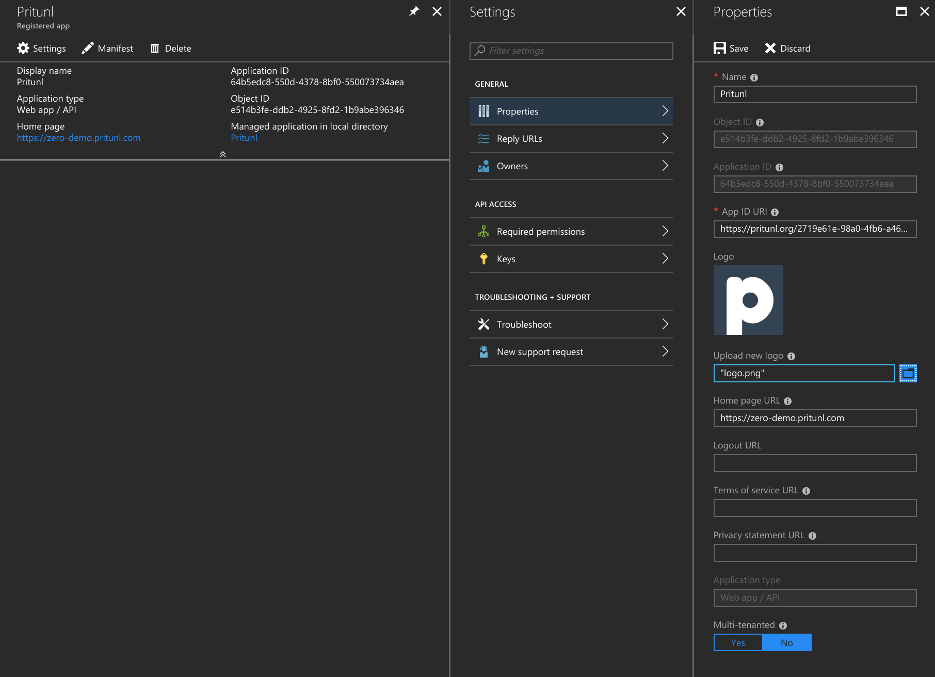Click the Troubleshoot tools icon
935x677 pixels.
click(483, 324)
